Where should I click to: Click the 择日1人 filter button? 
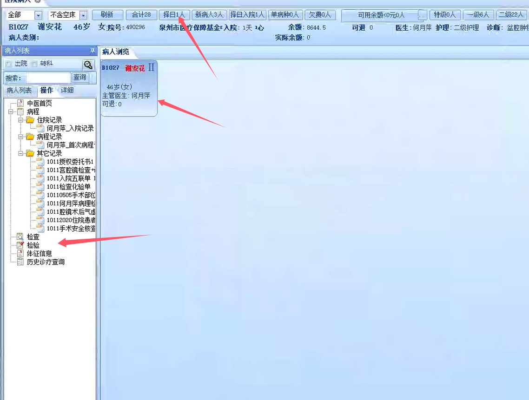(x=174, y=15)
